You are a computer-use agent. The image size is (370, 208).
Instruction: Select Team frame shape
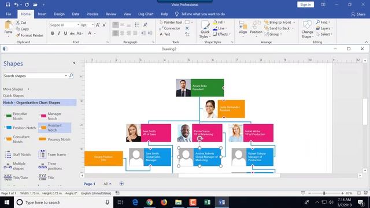[x=52, y=154]
